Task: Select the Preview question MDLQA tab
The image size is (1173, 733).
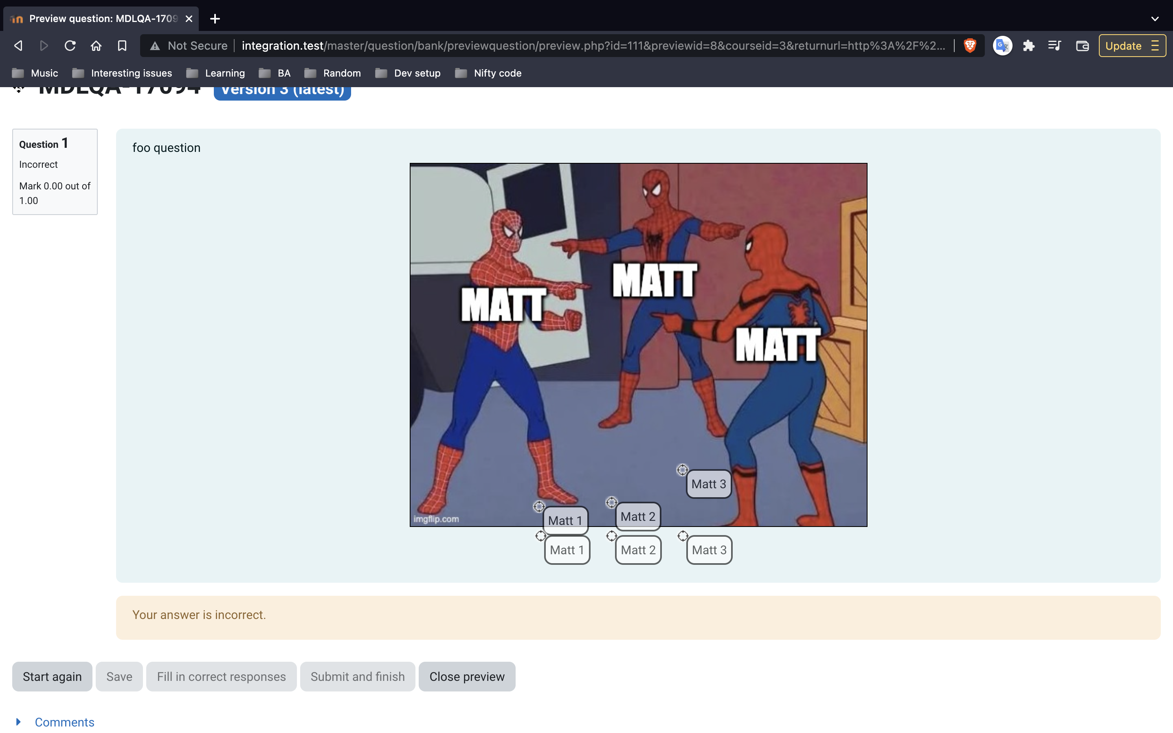Action: click(101, 18)
